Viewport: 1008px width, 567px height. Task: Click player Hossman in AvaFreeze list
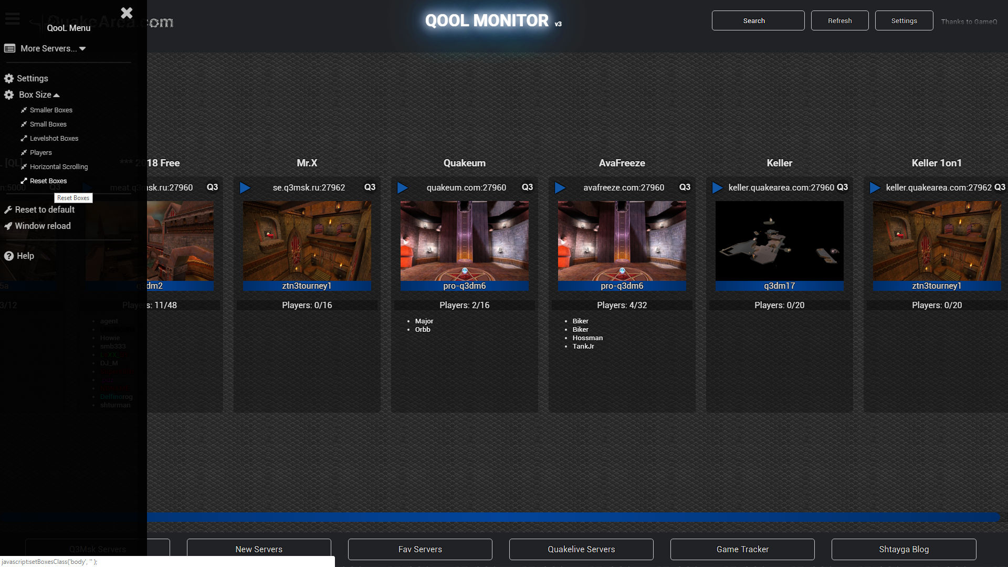coord(587,338)
